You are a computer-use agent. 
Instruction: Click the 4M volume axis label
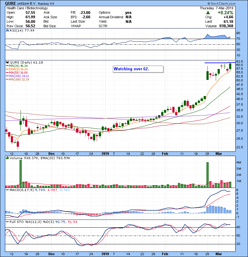[x=239, y=163]
